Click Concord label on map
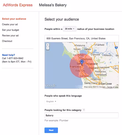Viewport: 122px width, 135px height. 95,54
